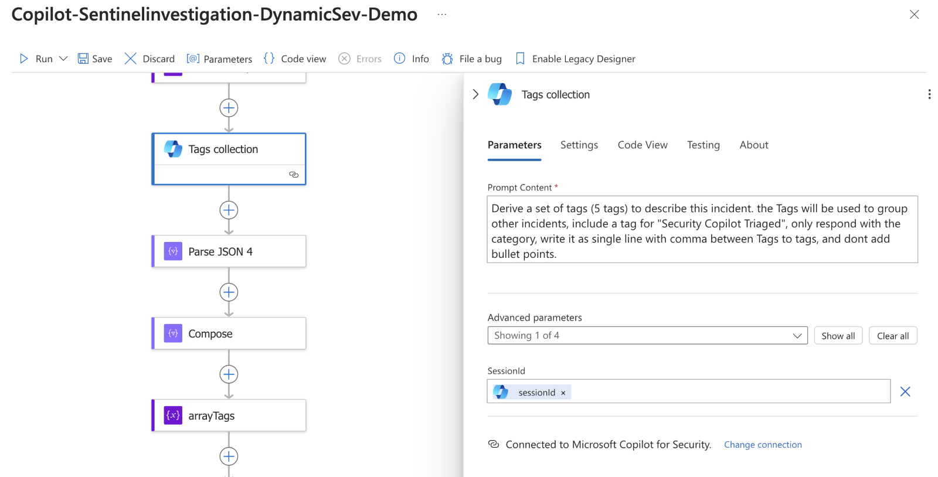Image resolution: width=938 pixels, height=477 pixels.
Task: Click inside the Prompt Content text box
Action: point(702,230)
